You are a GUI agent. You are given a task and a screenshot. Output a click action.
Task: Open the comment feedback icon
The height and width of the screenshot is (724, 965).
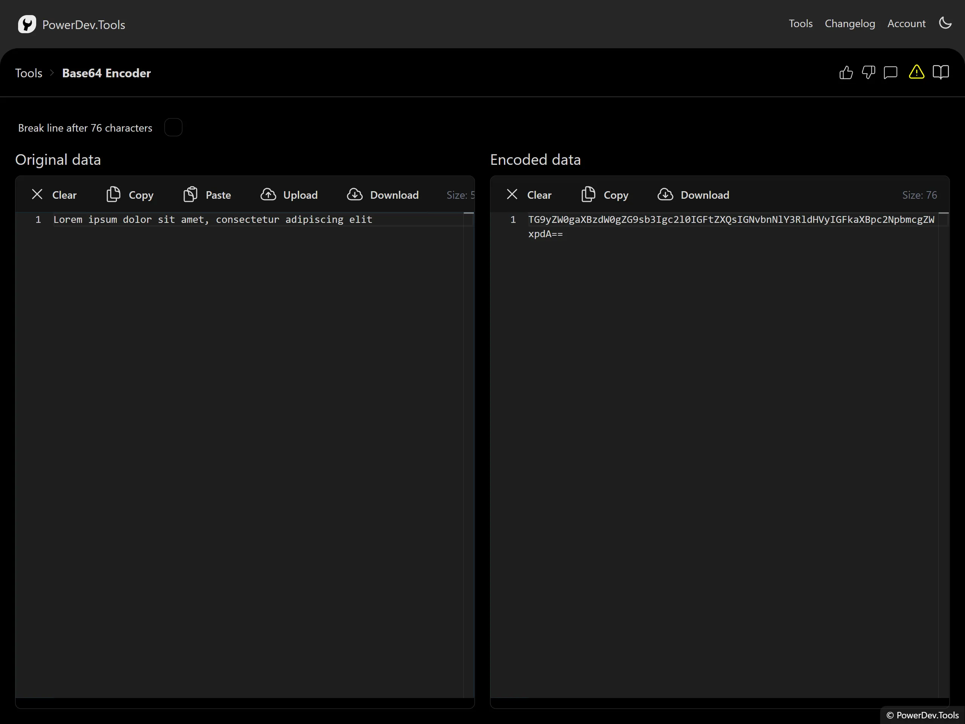tap(890, 72)
